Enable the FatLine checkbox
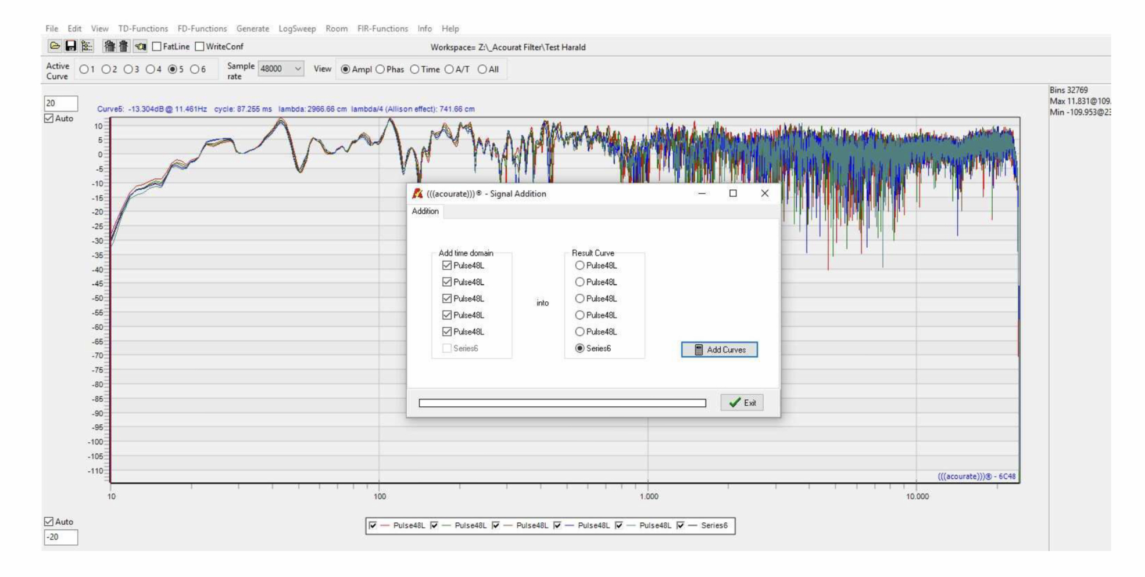Viewport: 1145px width, 577px height. click(156, 46)
